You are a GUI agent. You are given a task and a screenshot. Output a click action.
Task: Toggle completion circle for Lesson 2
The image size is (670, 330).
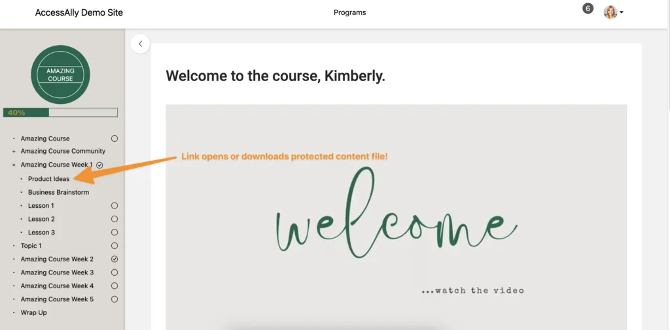[x=115, y=219]
